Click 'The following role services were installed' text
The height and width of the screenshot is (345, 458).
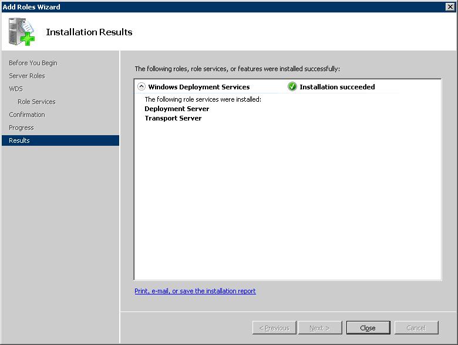[x=203, y=99]
